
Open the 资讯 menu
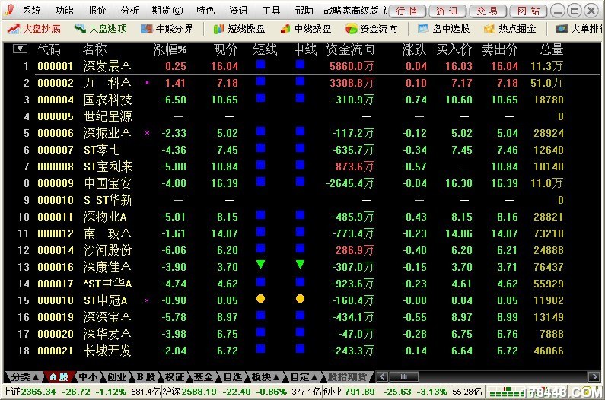tap(238, 11)
